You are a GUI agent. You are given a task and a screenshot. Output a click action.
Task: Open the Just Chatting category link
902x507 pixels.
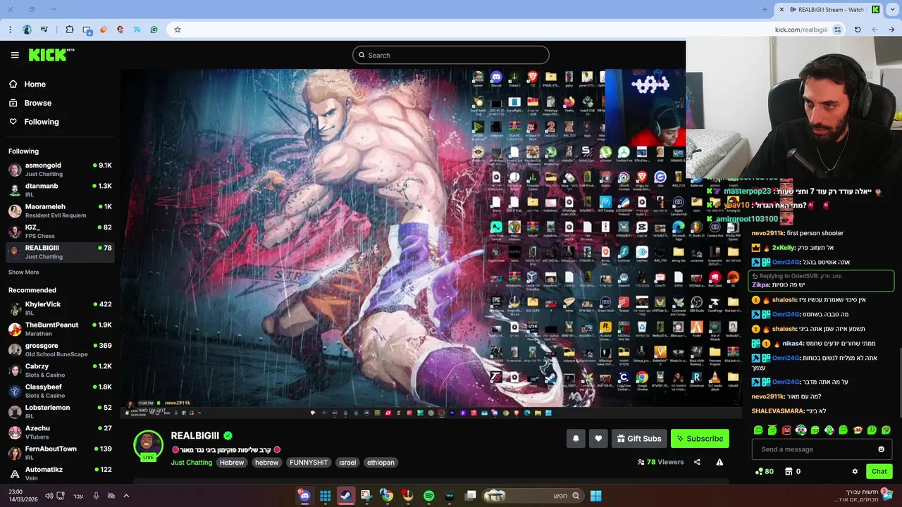point(191,463)
